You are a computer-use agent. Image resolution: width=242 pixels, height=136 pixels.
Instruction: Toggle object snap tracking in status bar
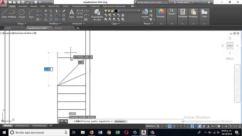click(188, 126)
